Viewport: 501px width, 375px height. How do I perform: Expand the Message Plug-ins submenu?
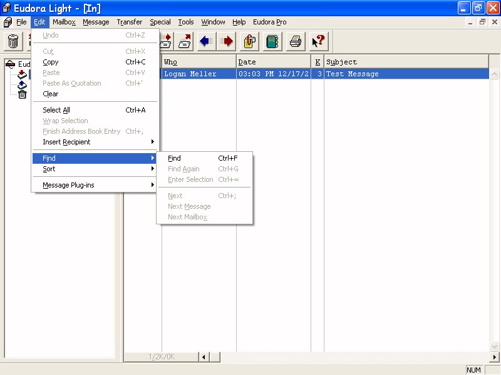pyautogui.click(x=95, y=185)
